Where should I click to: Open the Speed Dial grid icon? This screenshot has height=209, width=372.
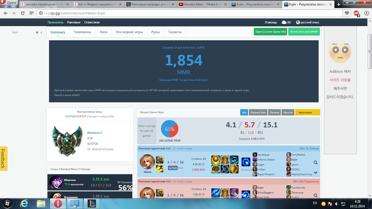(31, 13)
